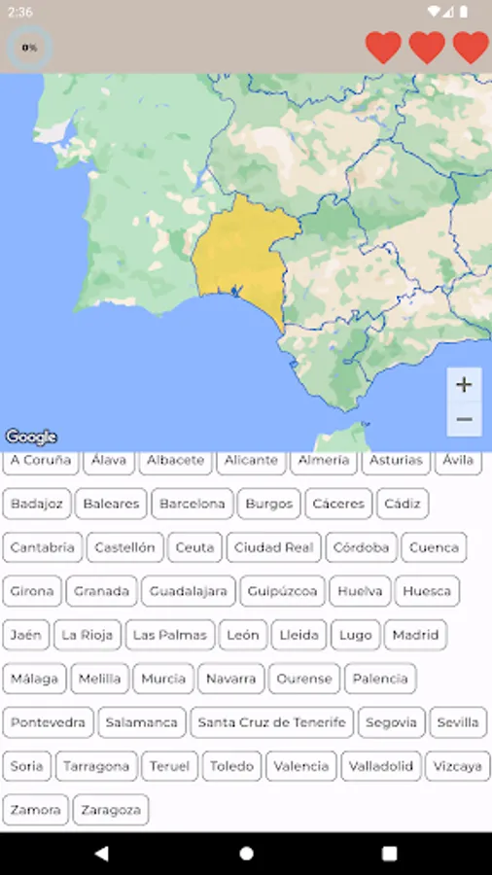Select Valencia
The height and width of the screenshot is (875, 492).
301,766
